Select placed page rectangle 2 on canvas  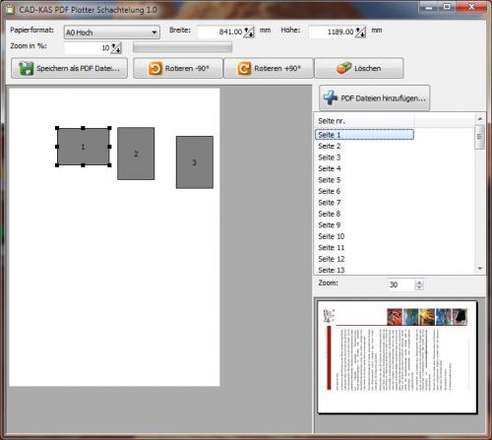(136, 154)
